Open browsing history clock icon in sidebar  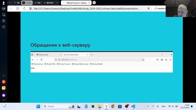(x=4, y=27)
